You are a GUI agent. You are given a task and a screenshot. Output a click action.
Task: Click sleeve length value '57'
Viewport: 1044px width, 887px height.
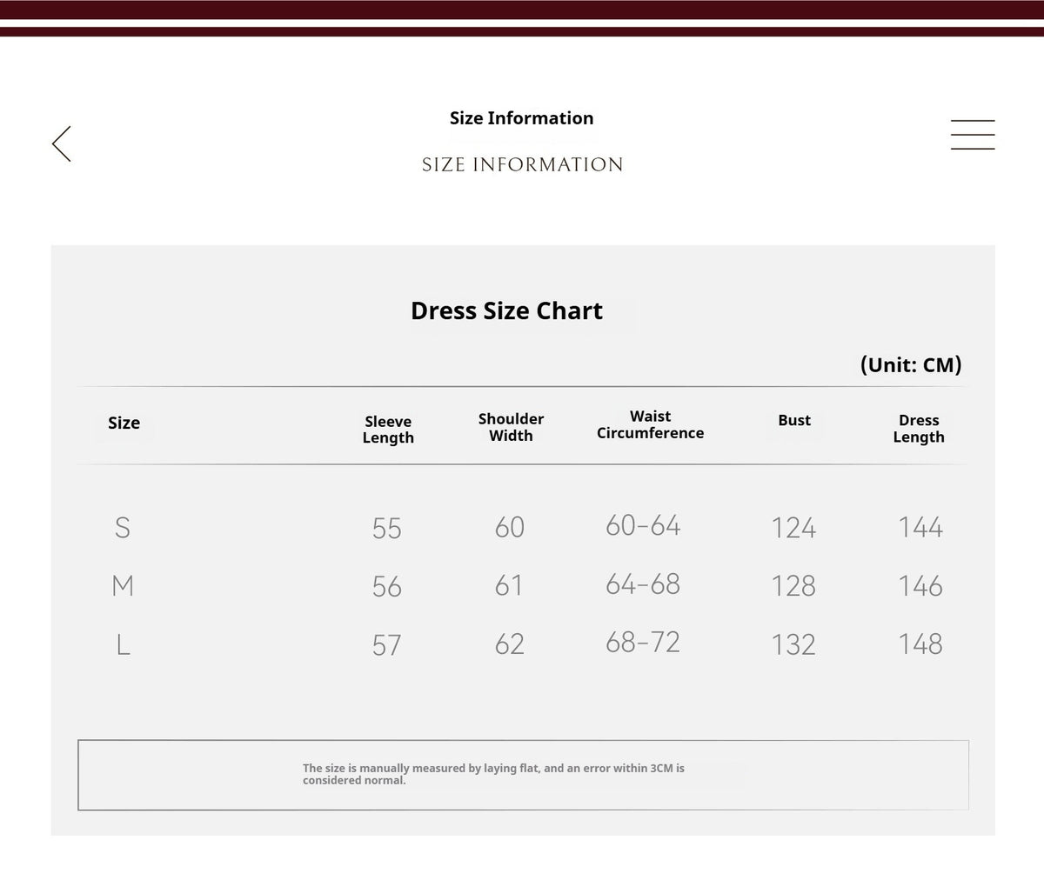(x=387, y=644)
